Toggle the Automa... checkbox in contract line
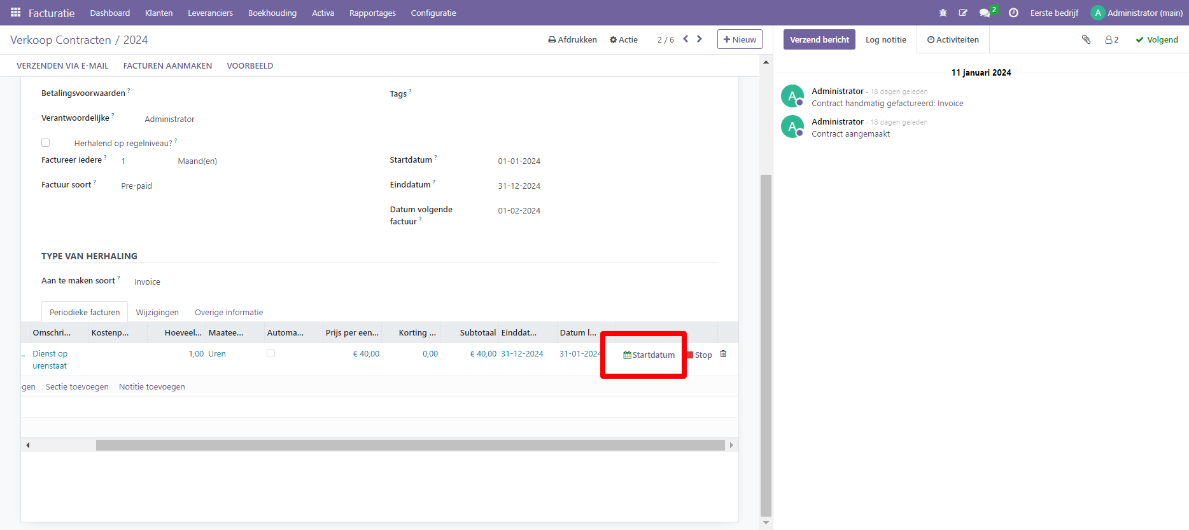1189x530 pixels. point(271,353)
